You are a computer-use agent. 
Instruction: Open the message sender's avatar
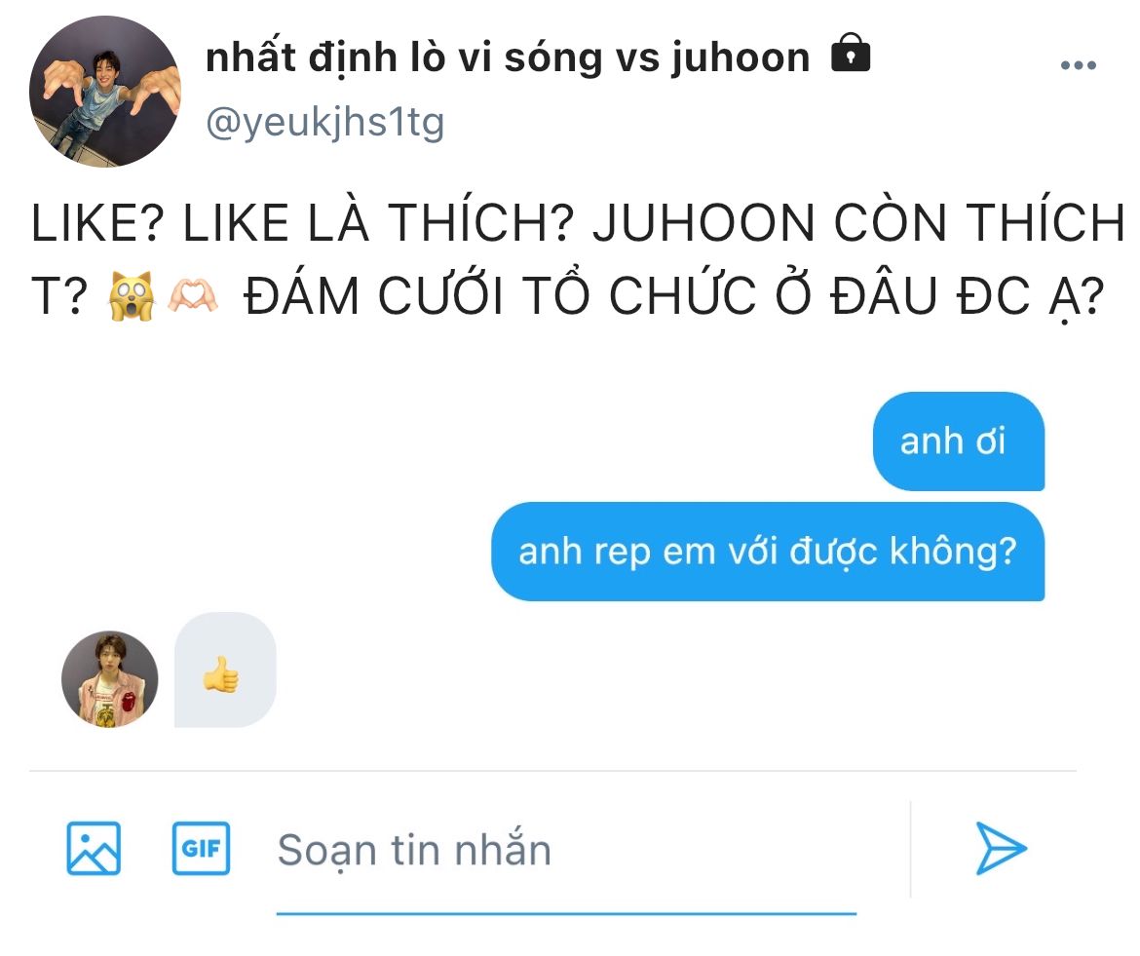110,678
